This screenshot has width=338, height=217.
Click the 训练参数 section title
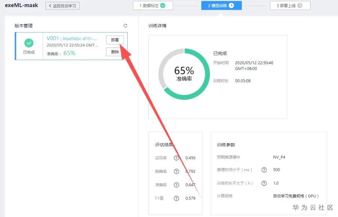(226, 145)
